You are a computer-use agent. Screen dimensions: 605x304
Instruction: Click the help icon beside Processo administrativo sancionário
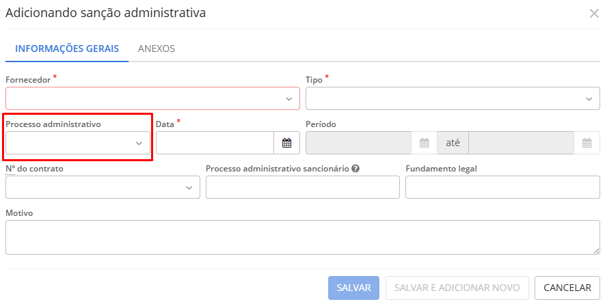coord(355,169)
